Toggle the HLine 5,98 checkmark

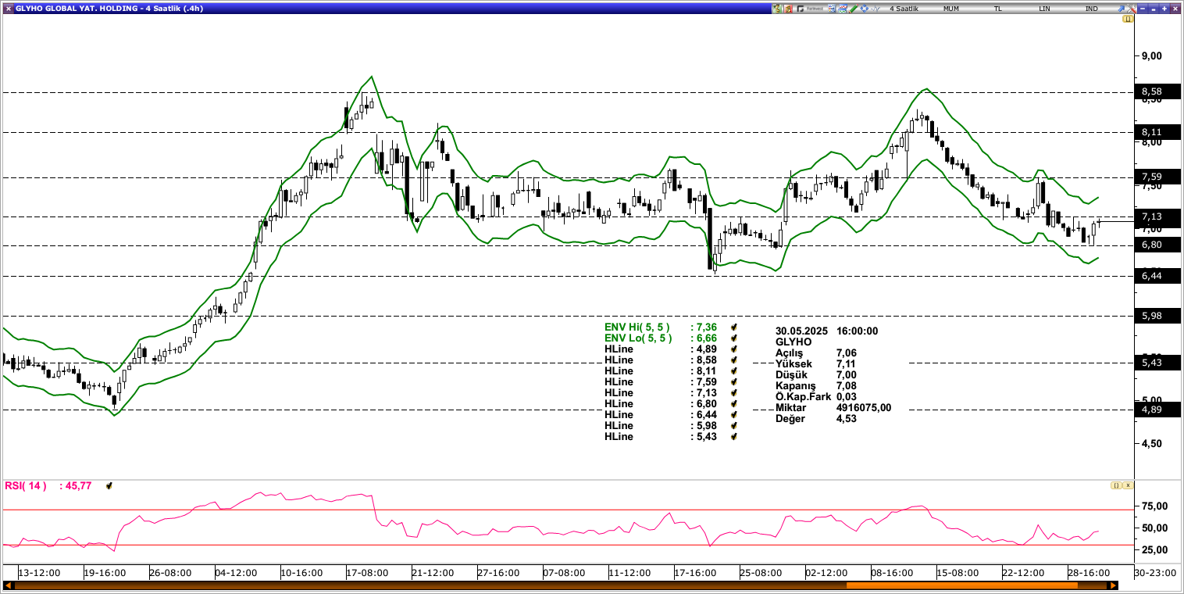pos(734,426)
